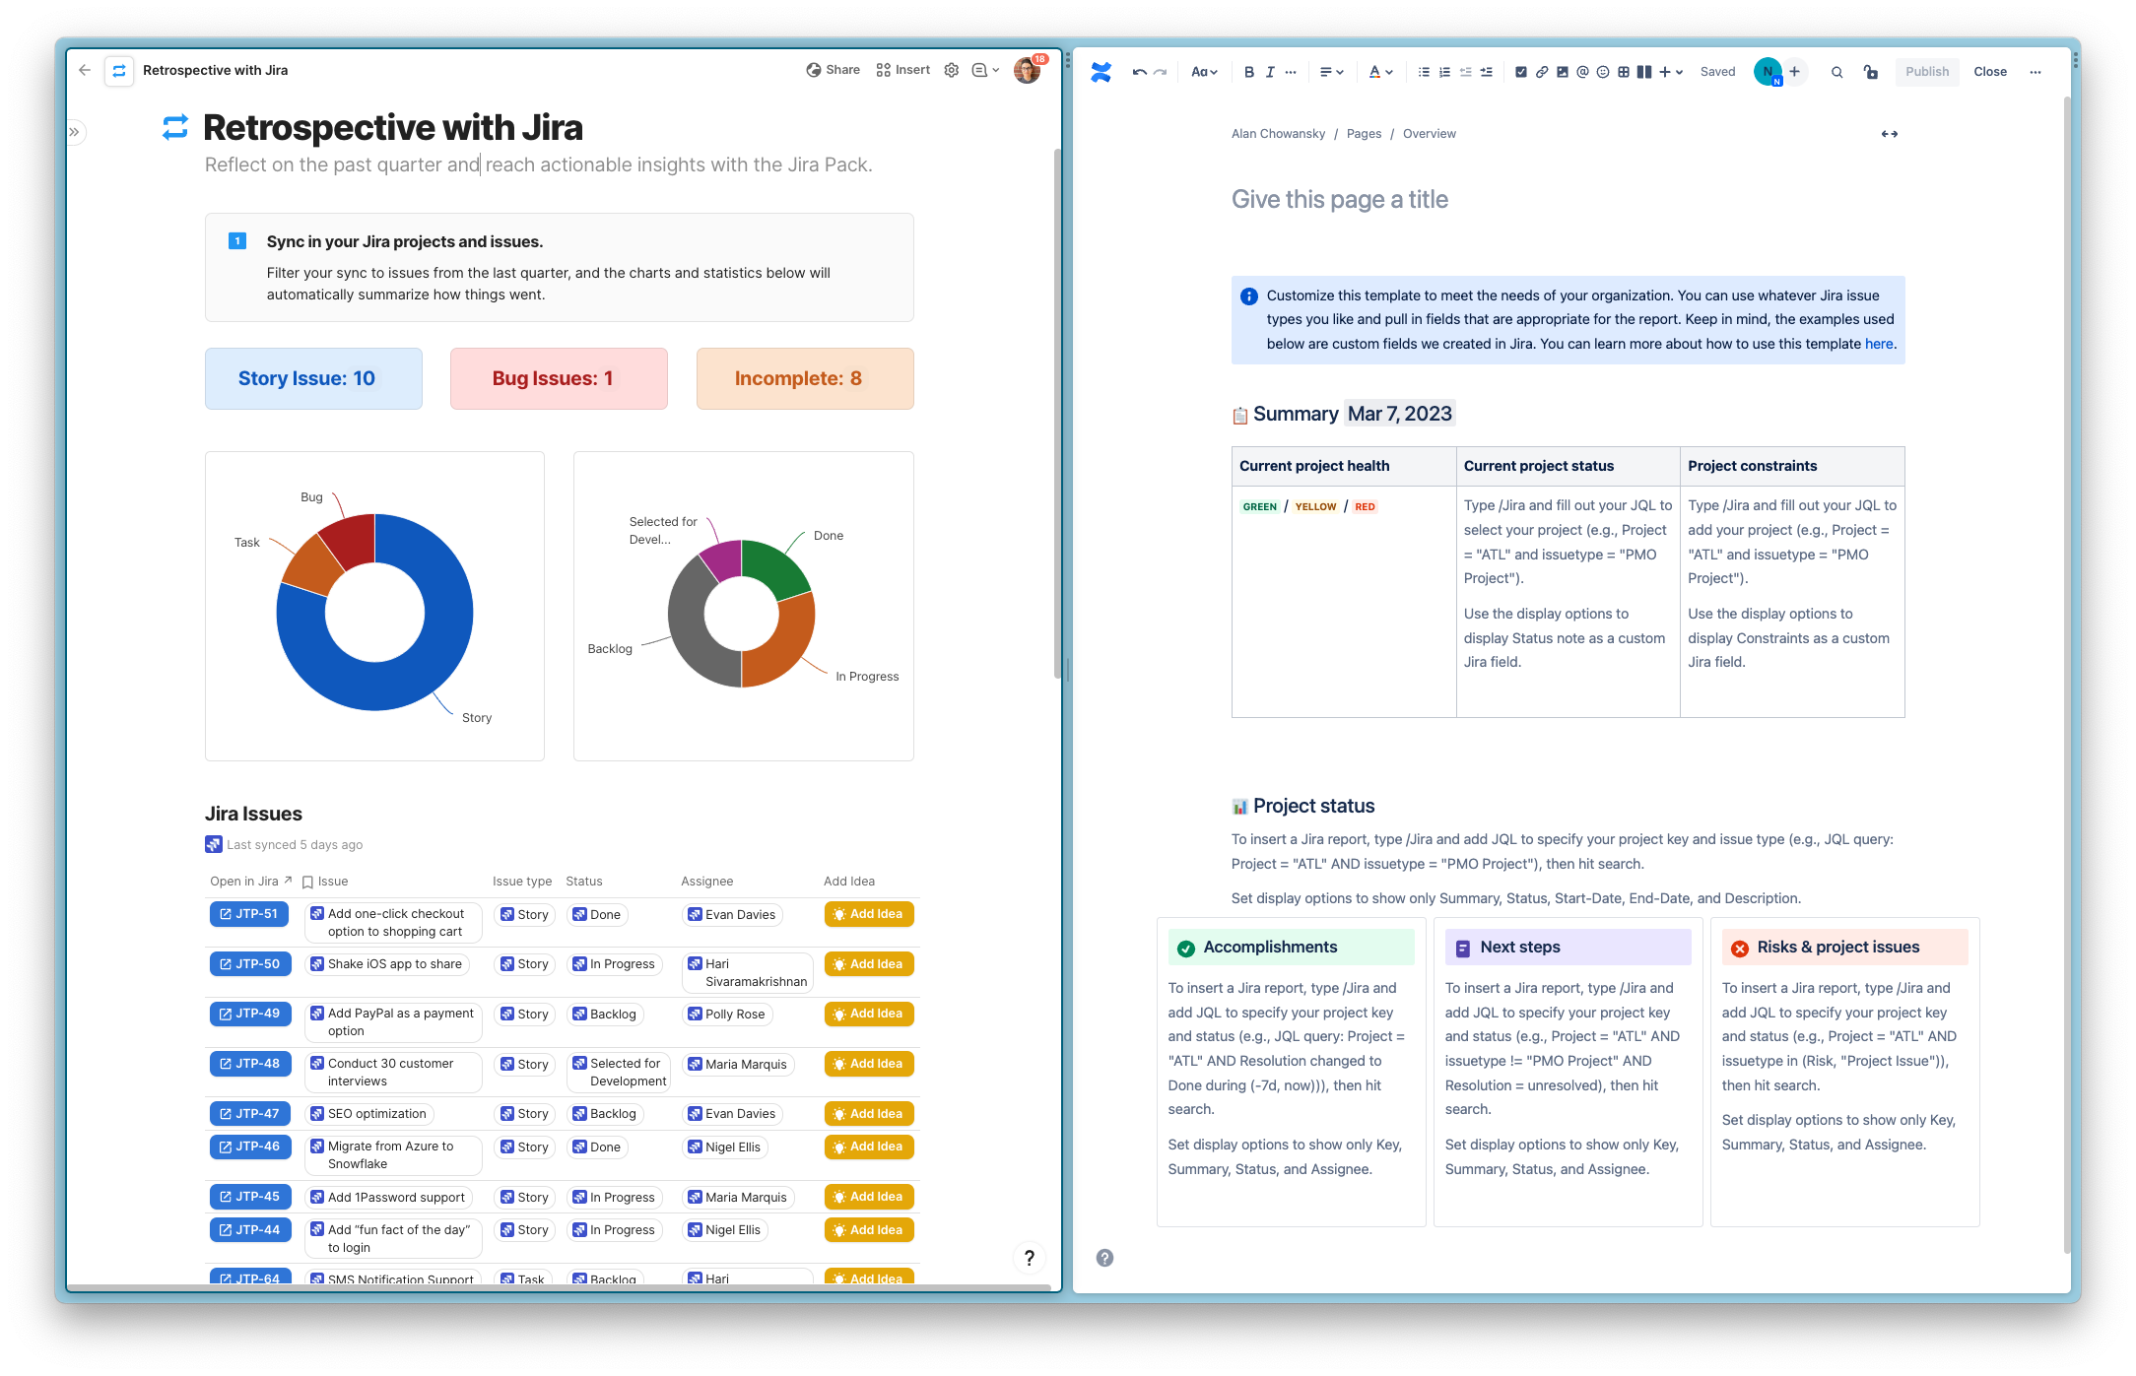The image size is (2136, 1376).
Task: Click the action item checkbox icon
Action: coord(1520,72)
